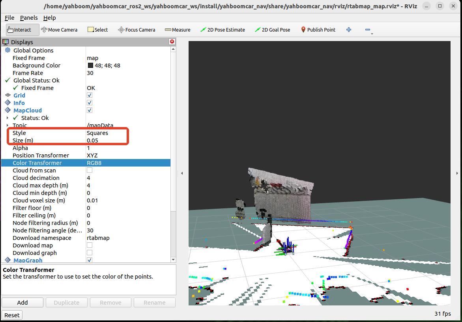The height and width of the screenshot is (322, 462).
Task: Tick the Download map checkbox
Action: [x=90, y=245]
